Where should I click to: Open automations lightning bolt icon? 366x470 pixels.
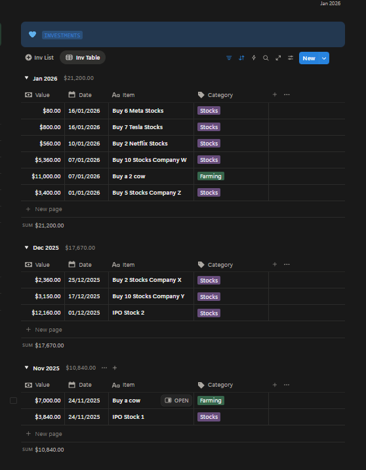coord(254,58)
